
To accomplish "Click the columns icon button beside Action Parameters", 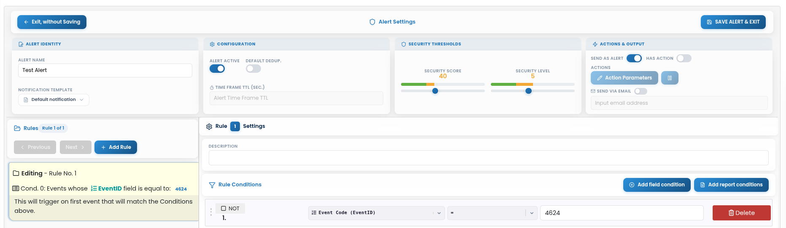I will (670, 78).
